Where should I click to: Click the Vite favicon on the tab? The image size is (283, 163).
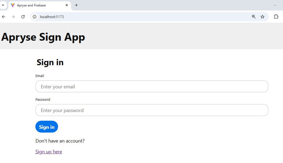tap(13, 5)
